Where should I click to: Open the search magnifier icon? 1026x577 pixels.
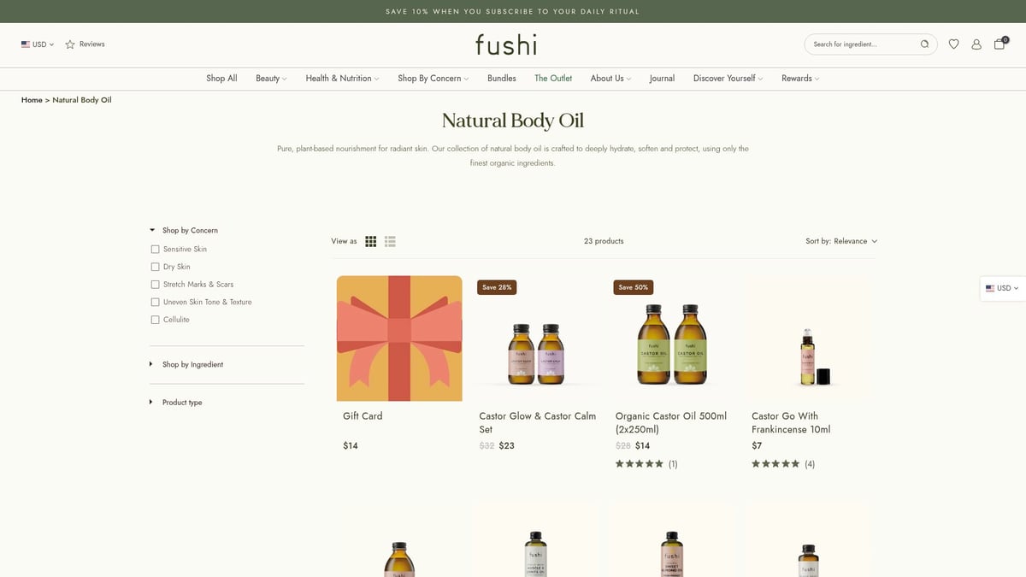(x=924, y=44)
